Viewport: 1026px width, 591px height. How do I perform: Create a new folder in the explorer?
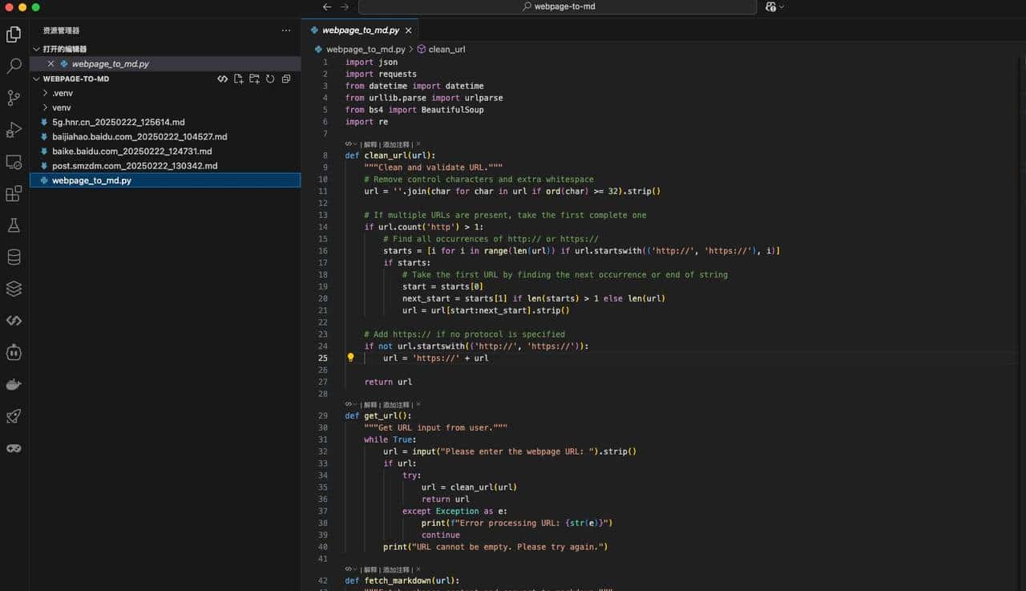pyautogui.click(x=255, y=79)
